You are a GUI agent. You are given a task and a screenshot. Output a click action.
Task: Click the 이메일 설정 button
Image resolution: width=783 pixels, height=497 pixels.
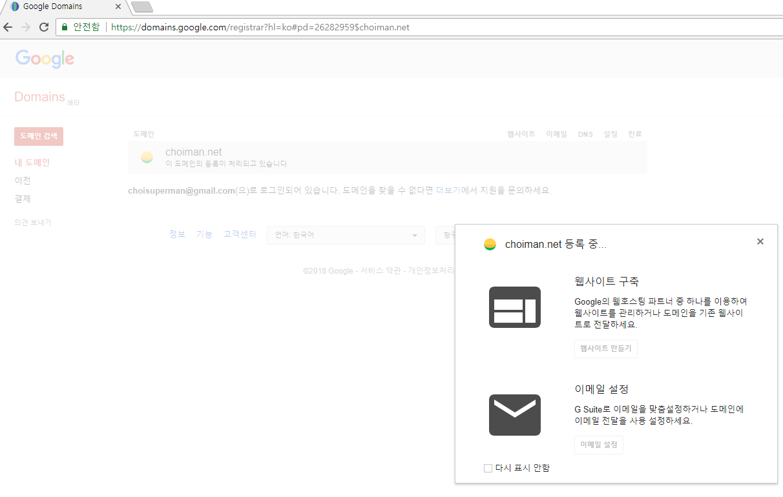599,445
